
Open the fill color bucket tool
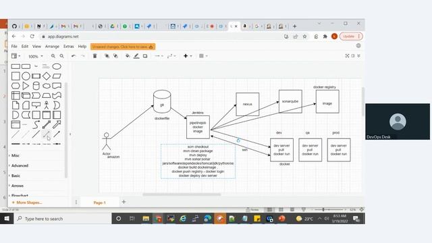(x=128, y=56)
